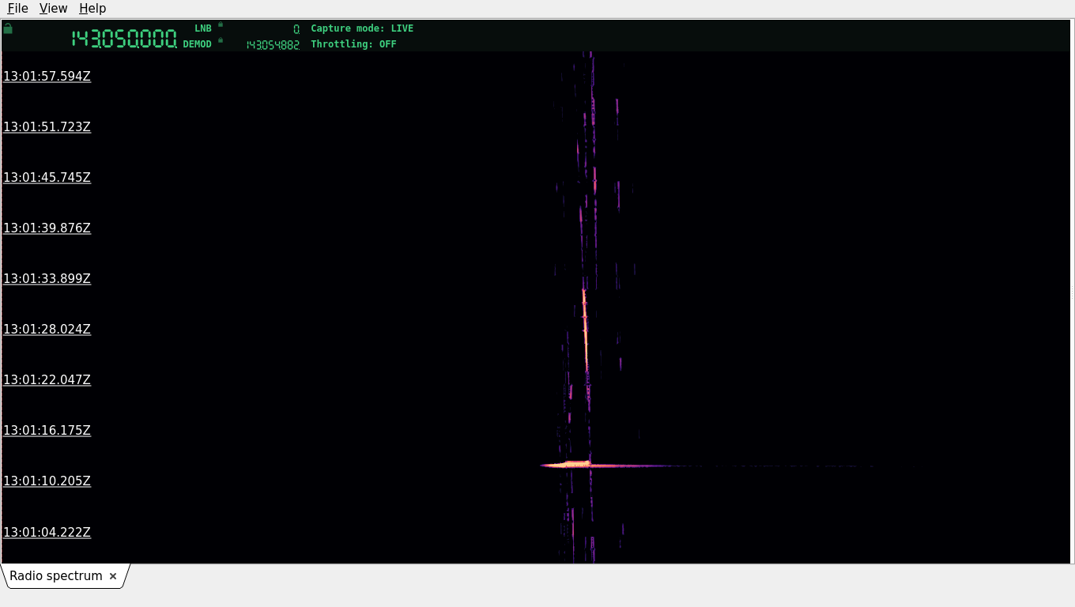Screen dimensions: 1075x607
Task: Select timestamp 13:01:51.723Z
Action: [x=47, y=127]
